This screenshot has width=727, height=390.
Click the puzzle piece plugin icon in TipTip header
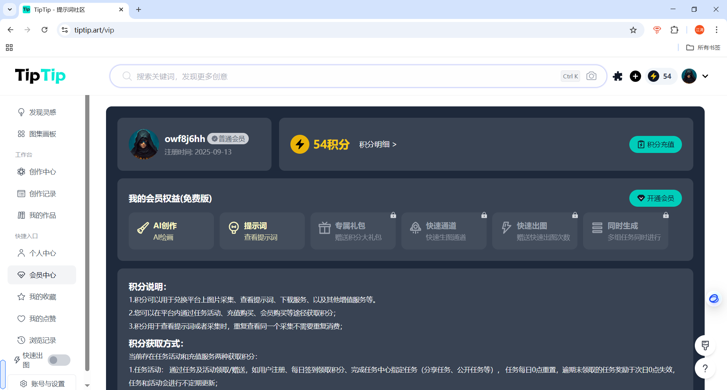[x=618, y=76]
